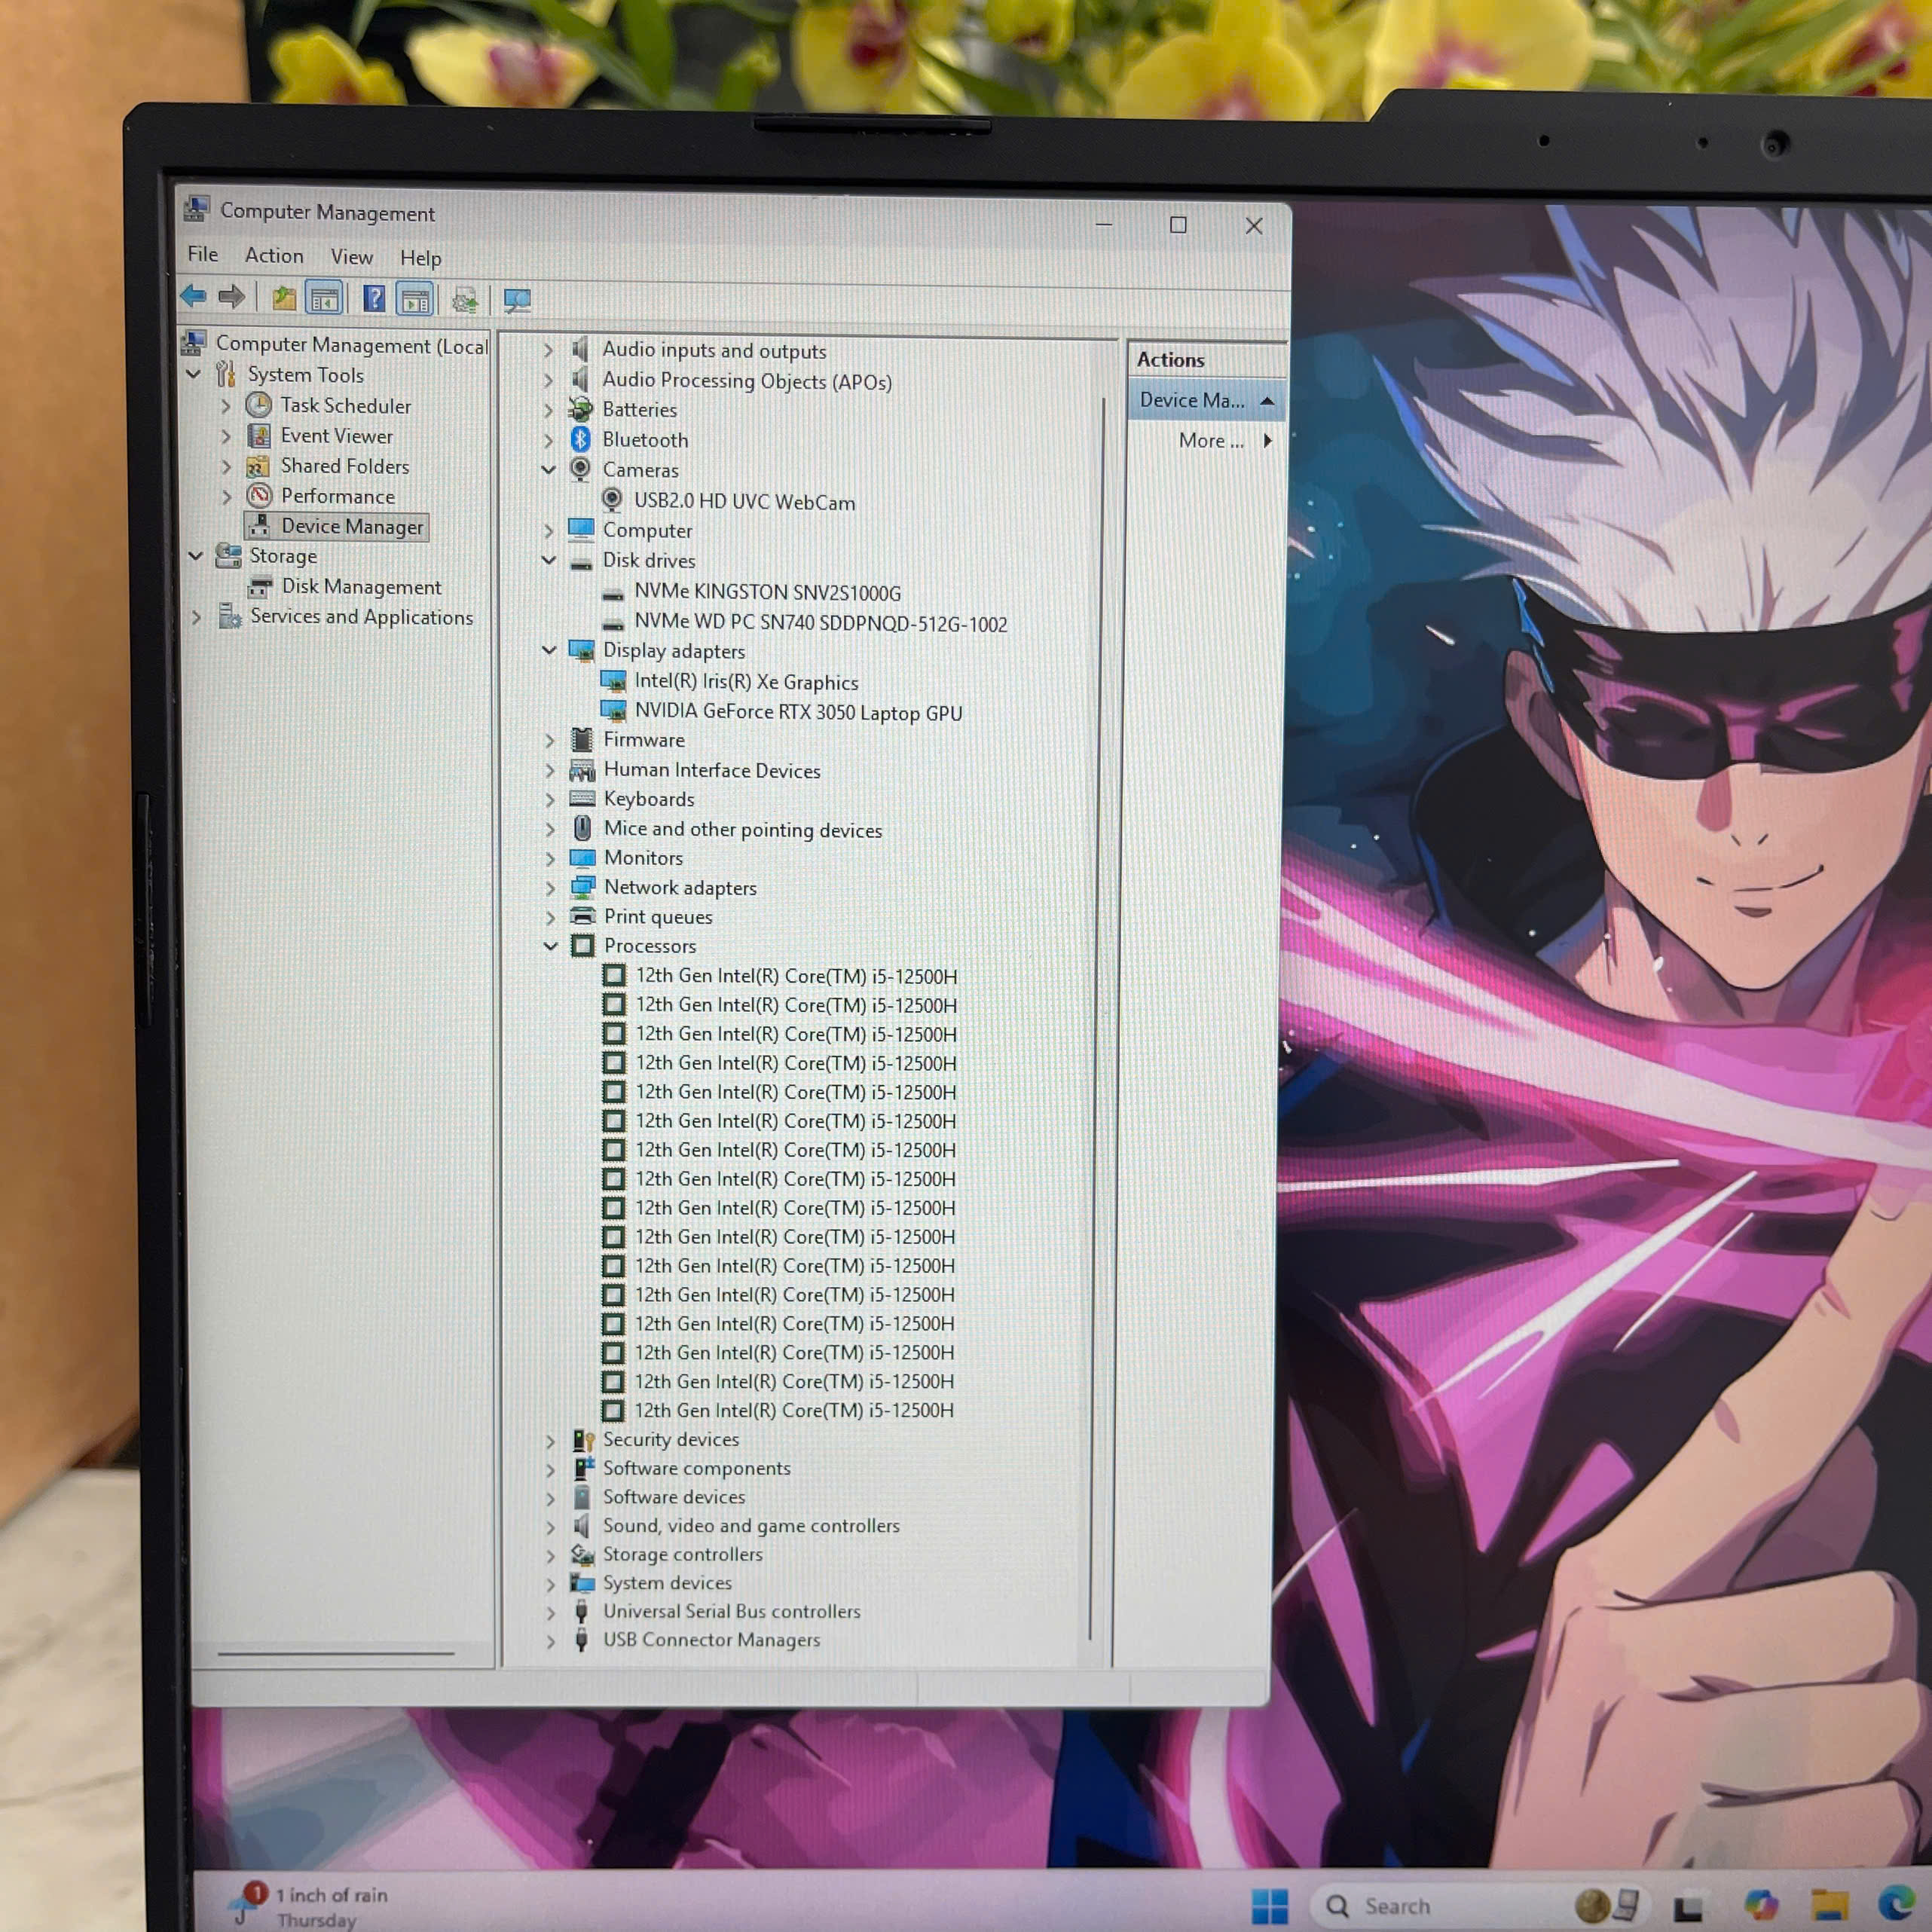
Task: Click Update device driver toolbar icon
Action: [x=465, y=300]
